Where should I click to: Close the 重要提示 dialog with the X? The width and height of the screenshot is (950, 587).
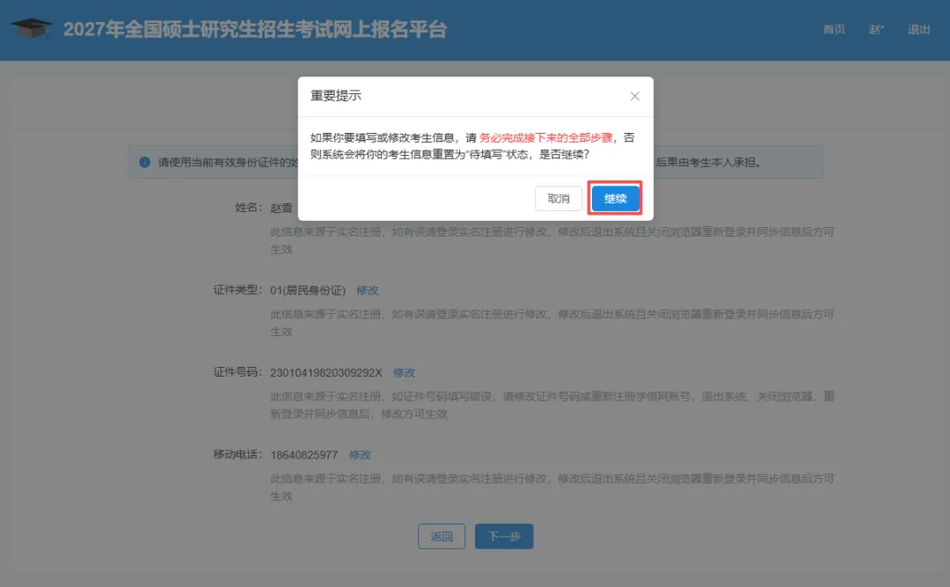634,96
